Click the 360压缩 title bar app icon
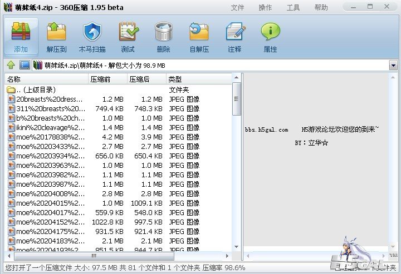401x274 pixels. pos(8,7)
